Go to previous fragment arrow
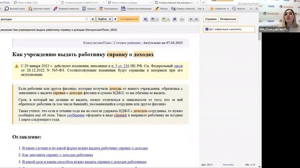 click(x=191, y=19)
